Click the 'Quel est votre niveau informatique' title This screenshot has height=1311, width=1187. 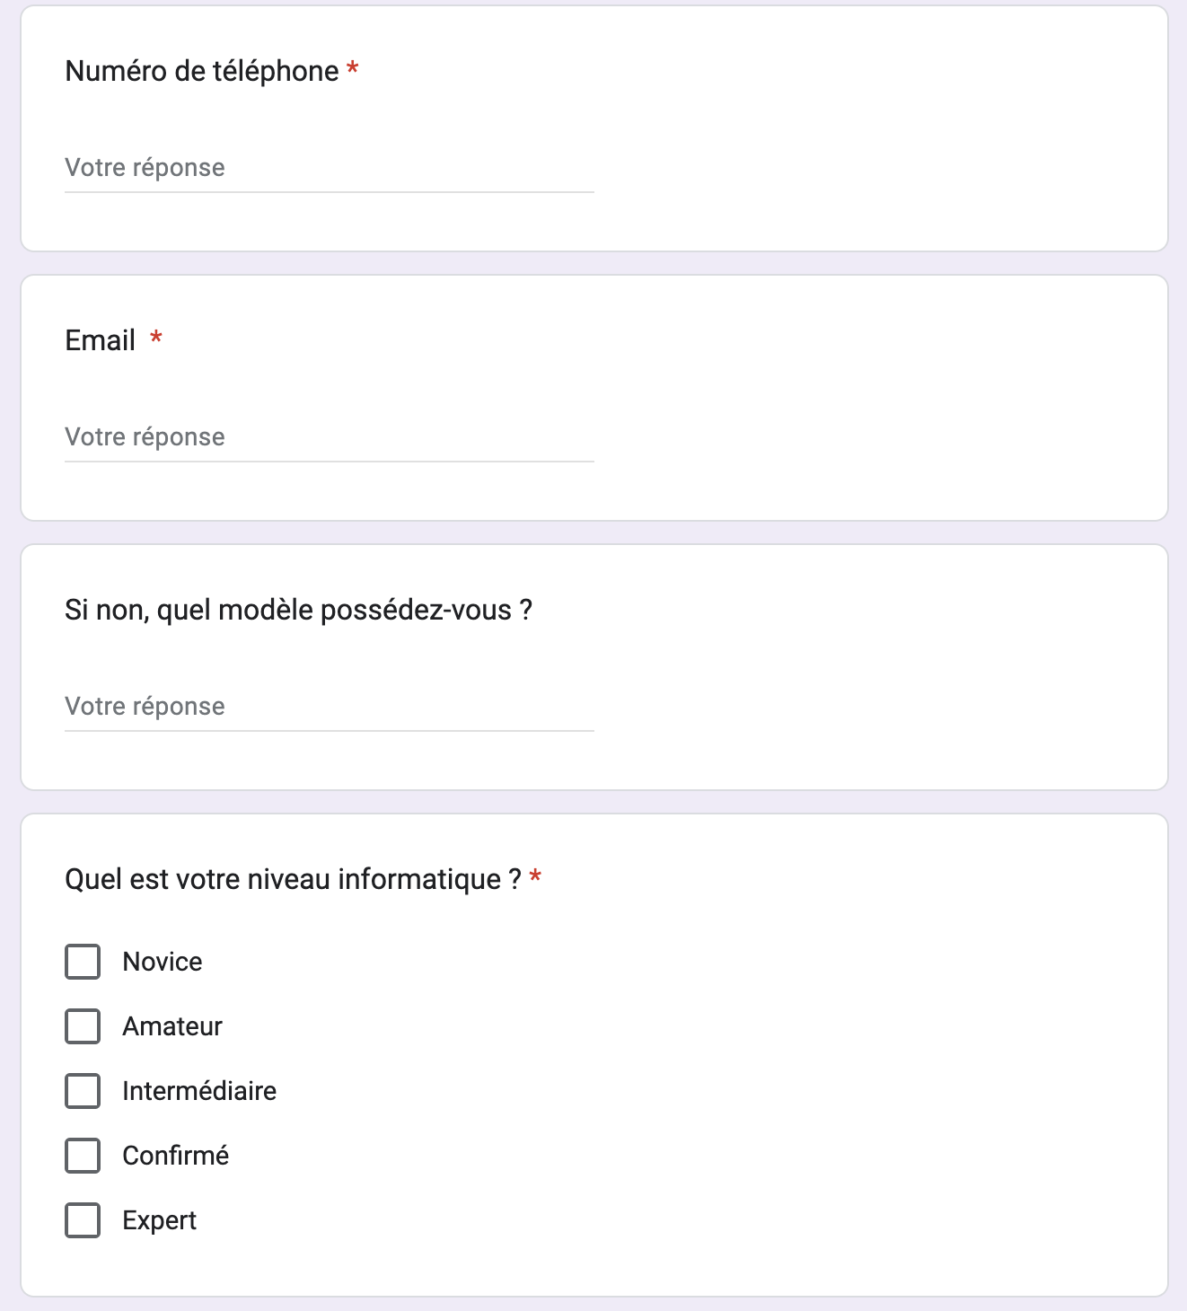click(293, 879)
